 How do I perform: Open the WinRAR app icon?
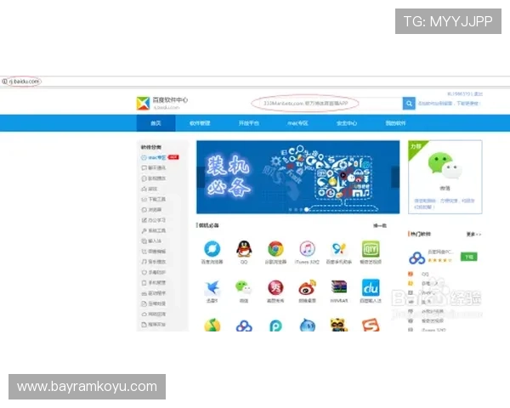tap(338, 287)
